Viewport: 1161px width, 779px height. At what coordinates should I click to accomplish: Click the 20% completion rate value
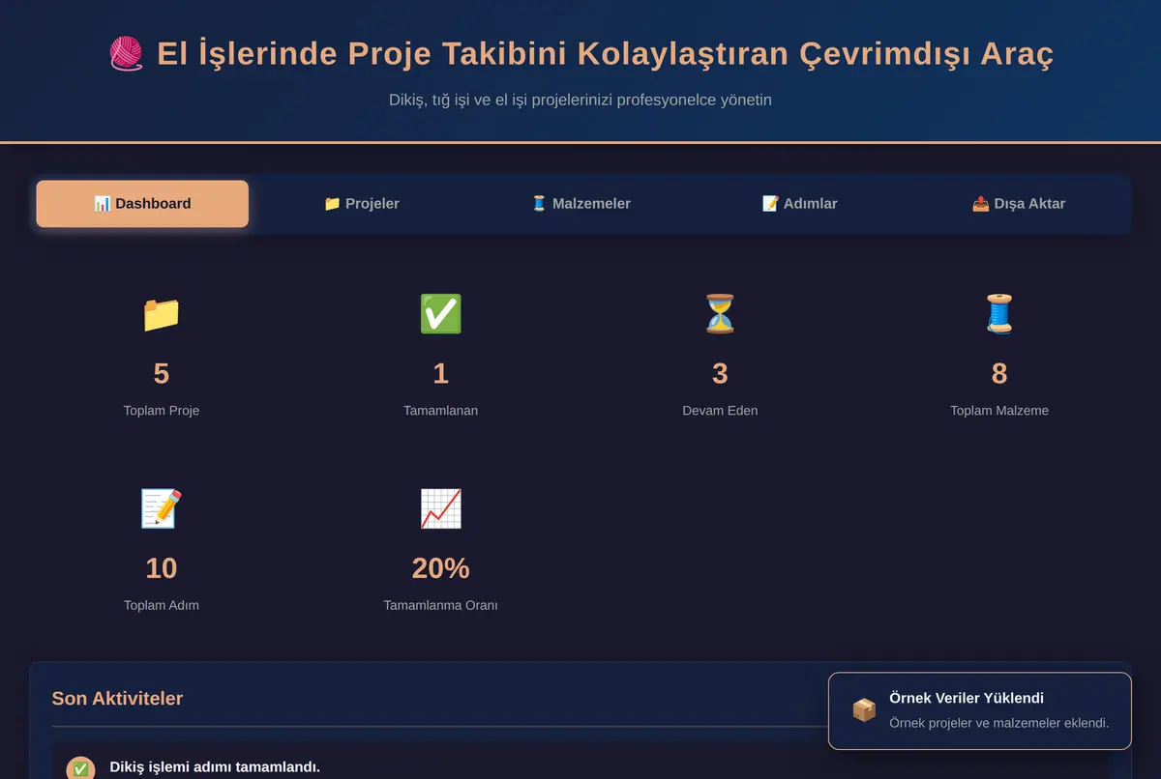pyautogui.click(x=440, y=568)
